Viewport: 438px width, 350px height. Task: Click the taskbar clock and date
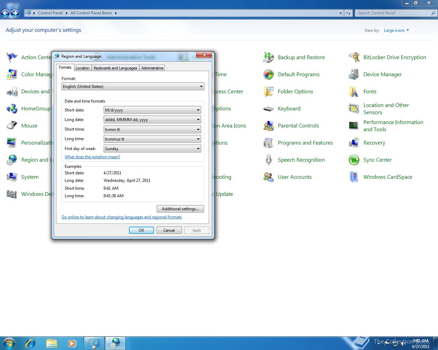pos(421,344)
